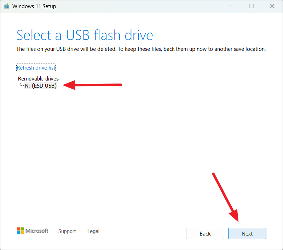Refresh the drive list
The width and height of the screenshot is (283, 250).
(36, 67)
